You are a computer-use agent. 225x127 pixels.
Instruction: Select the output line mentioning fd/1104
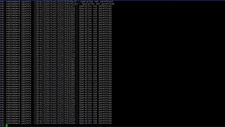point(56,114)
